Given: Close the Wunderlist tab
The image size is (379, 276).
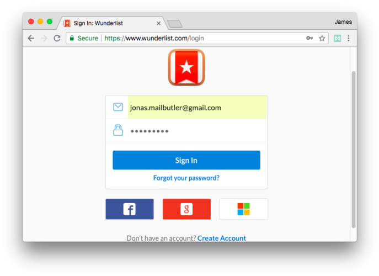Looking at the screenshot, I should 158,24.
